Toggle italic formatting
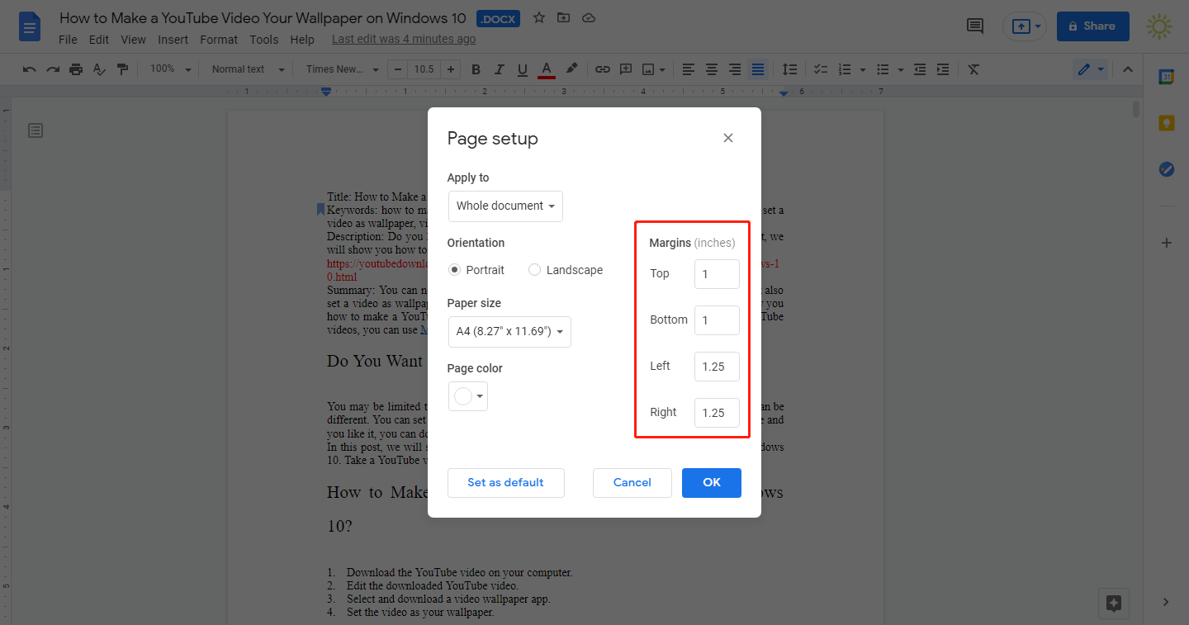Image resolution: width=1189 pixels, height=625 pixels. (x=499, y=69)
